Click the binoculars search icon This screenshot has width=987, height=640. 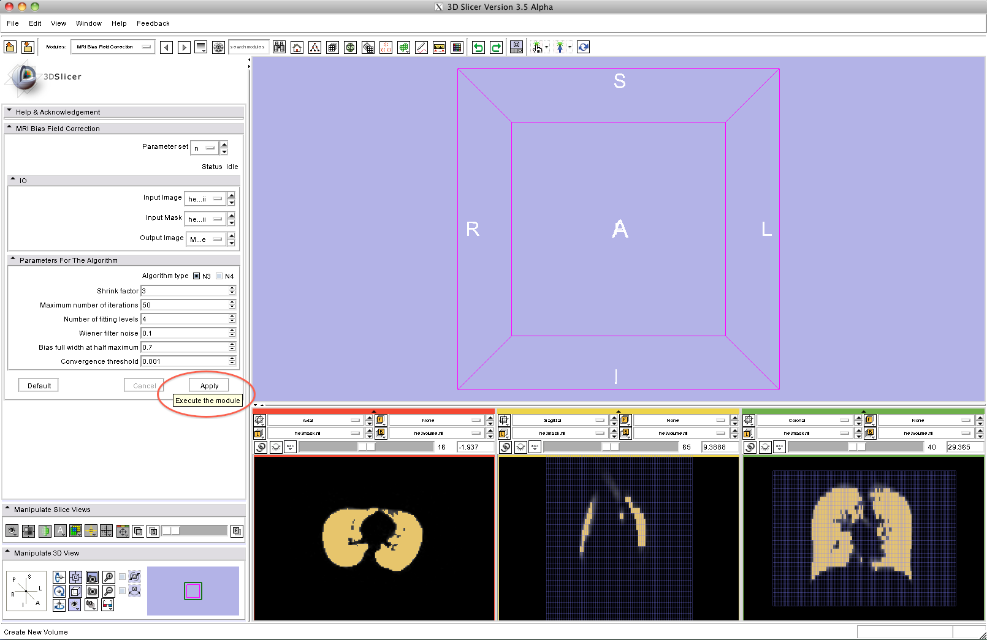coord(279,47)
